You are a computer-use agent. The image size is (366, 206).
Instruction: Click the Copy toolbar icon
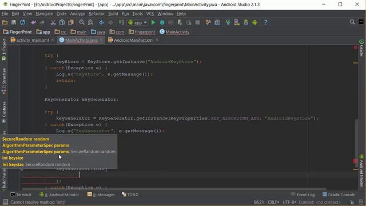(x=62, y=22)
